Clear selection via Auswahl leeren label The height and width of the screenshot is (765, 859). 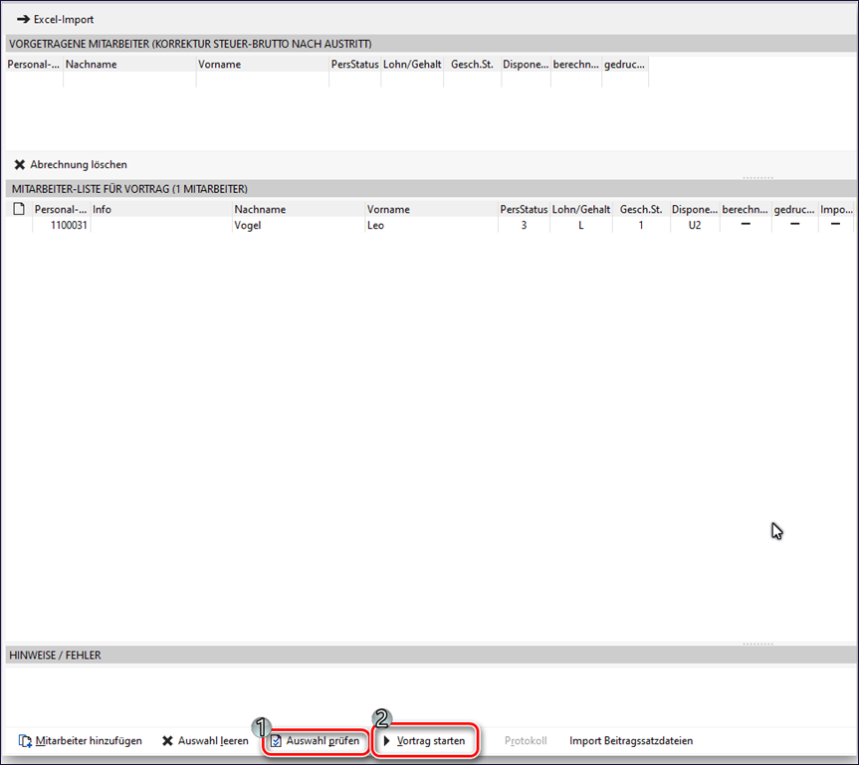pyautogui.click(x=213, y=741)
